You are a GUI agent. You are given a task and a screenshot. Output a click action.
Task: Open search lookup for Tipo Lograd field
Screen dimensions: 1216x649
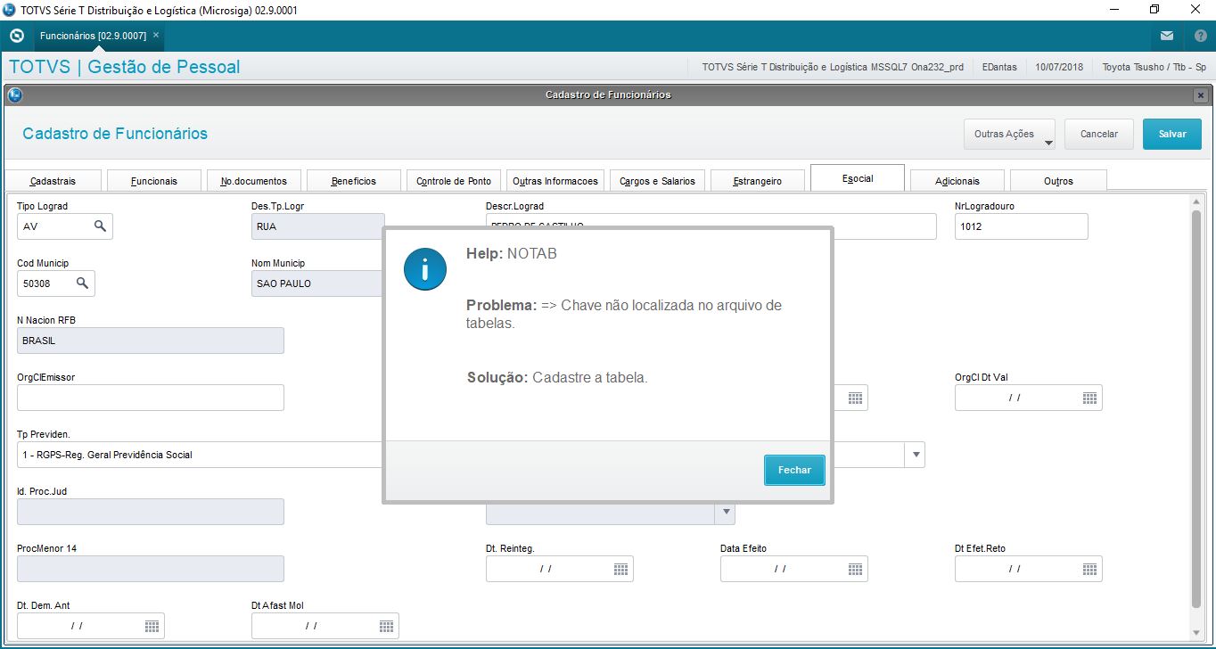(100, 226)
